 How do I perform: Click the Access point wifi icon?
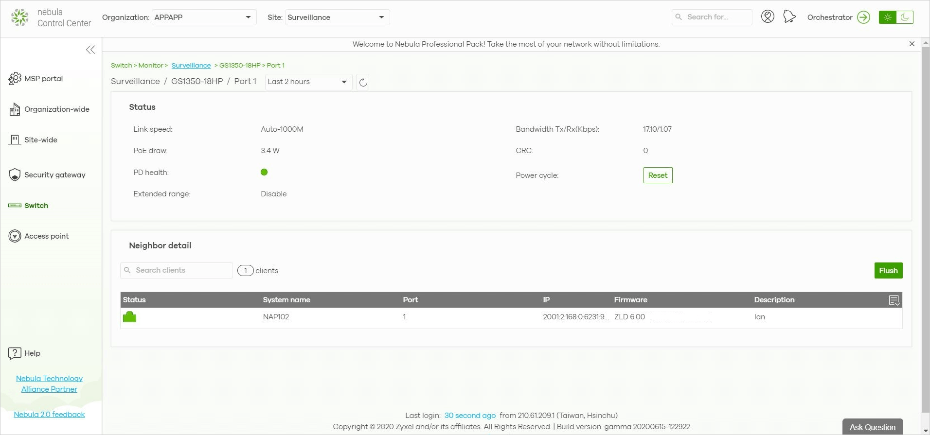pyautogui.click(x=15, y=236)
